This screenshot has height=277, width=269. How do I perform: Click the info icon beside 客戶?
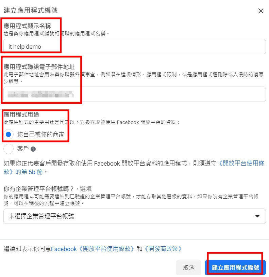[x=33, y=149]
